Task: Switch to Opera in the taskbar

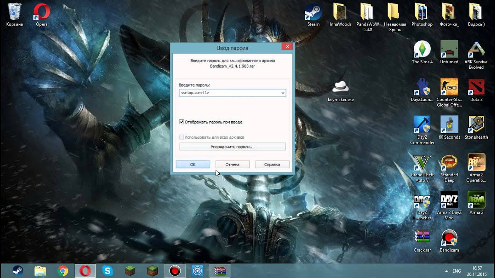Action: pyautogui.click(x=85, y=271)
